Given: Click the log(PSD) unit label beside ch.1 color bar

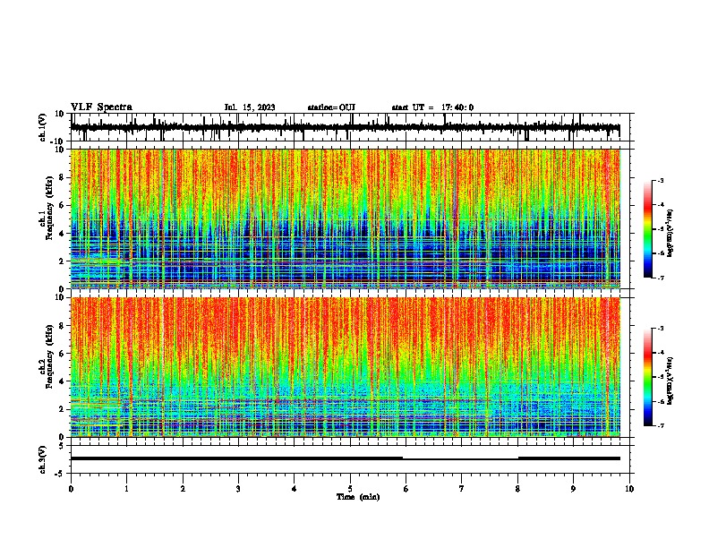Looking at the screenshot, I should click(x=671, y=233).
